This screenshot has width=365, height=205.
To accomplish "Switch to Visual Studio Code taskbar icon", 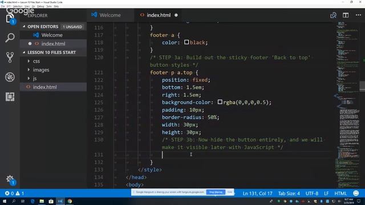I will [x=60, y=201].
